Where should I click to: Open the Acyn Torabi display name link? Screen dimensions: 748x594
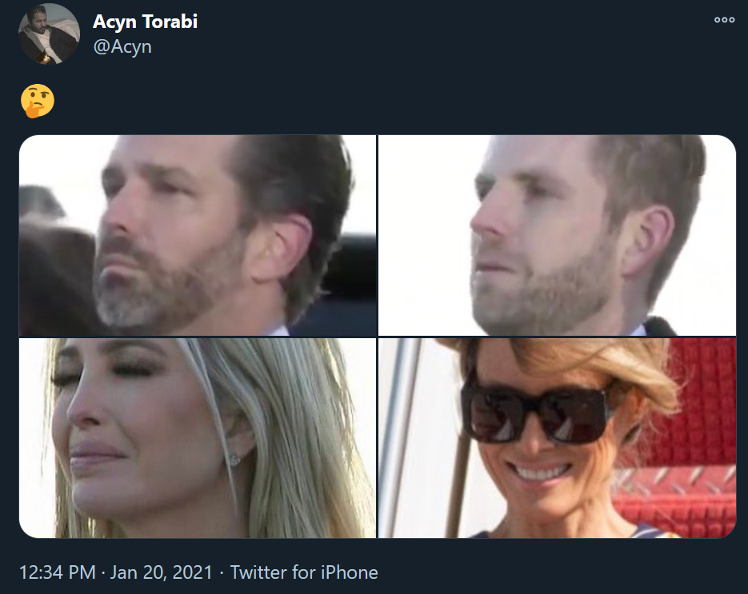click(x=145, y=22)
